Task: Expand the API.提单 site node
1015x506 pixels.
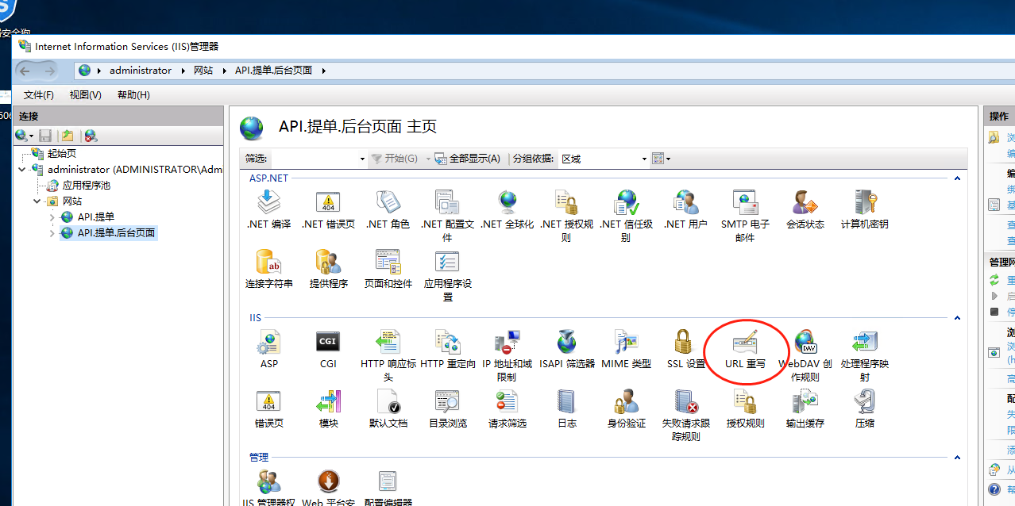Action: point(52,217)
